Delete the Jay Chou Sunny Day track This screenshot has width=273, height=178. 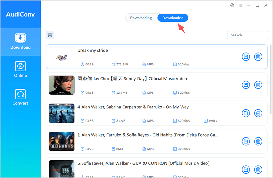pos(258,85)
